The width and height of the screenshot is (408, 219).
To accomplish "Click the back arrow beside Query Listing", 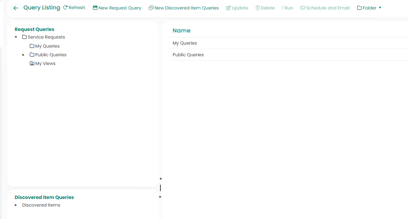I will coord(16,8).
